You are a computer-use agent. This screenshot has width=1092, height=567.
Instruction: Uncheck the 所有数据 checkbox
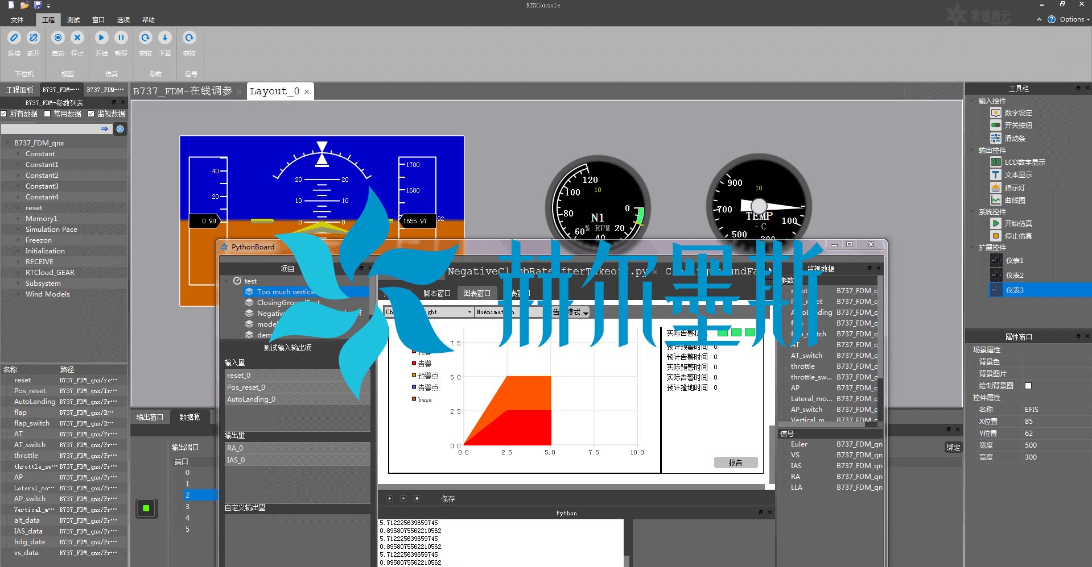click(x=4, y=114)
